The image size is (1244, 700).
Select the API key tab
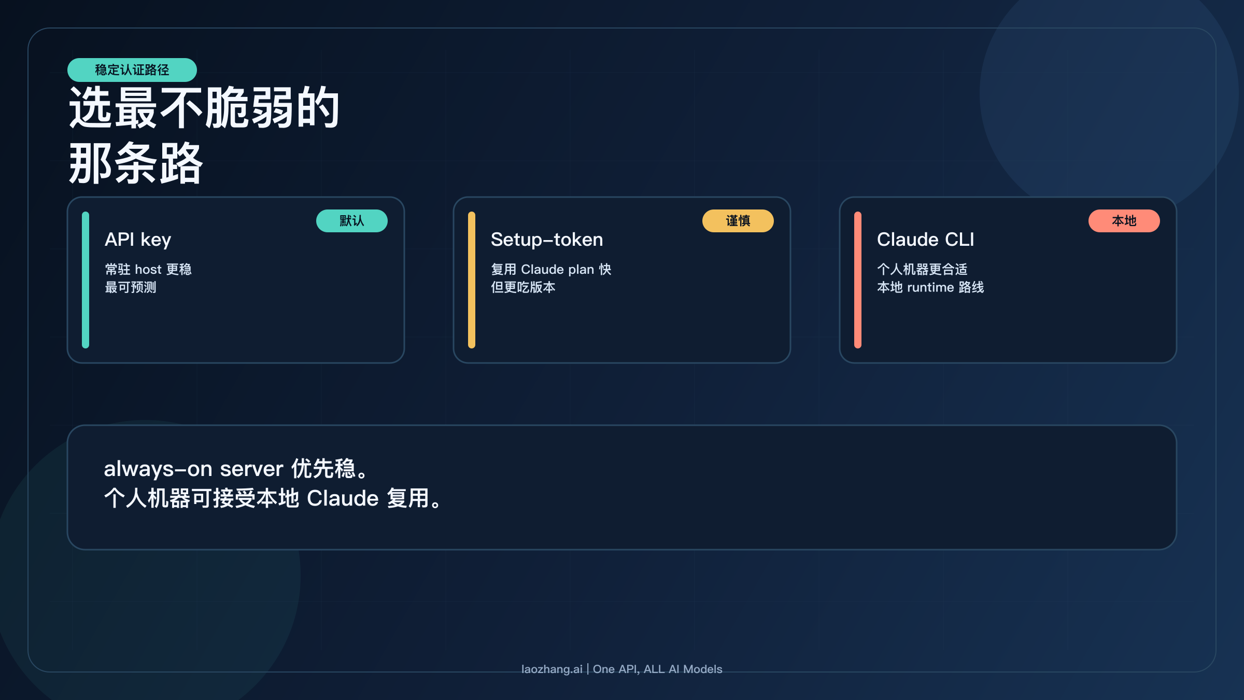[x=137, y=240]
